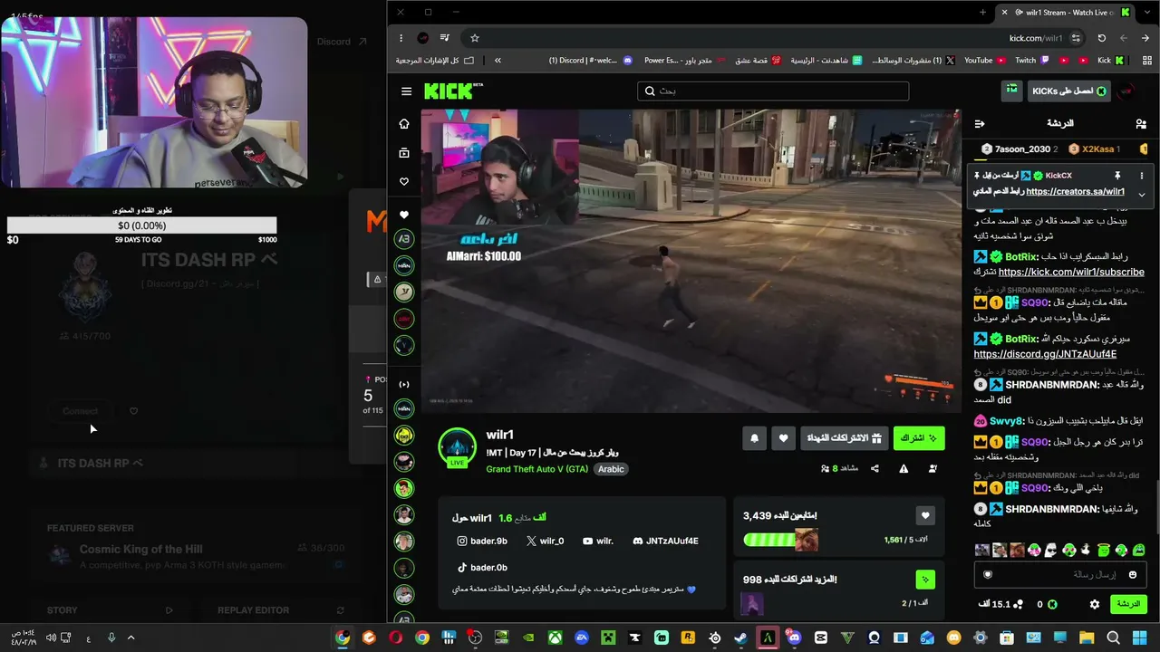Open the discord.gg/JNTzAUuf4E link in chat

1045,354
